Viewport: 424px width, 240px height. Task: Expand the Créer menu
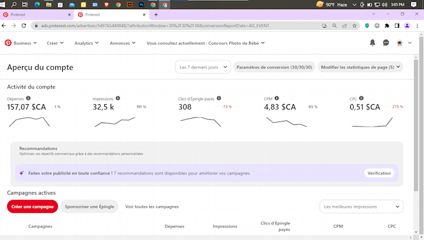click(55, 43)
